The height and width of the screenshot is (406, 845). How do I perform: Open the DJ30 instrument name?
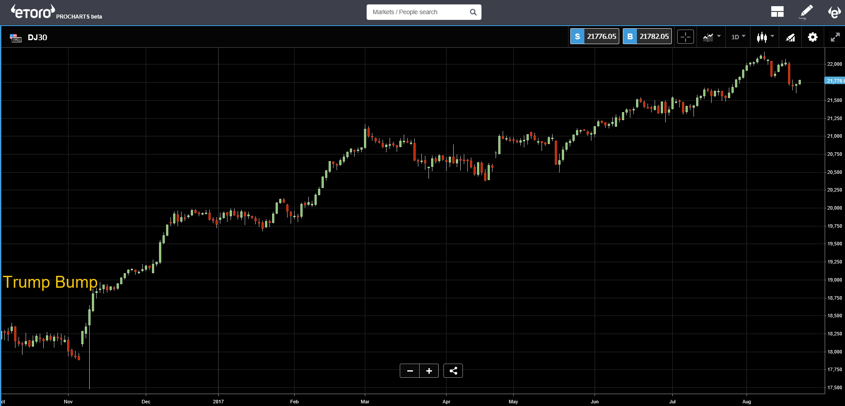point(38,38)
